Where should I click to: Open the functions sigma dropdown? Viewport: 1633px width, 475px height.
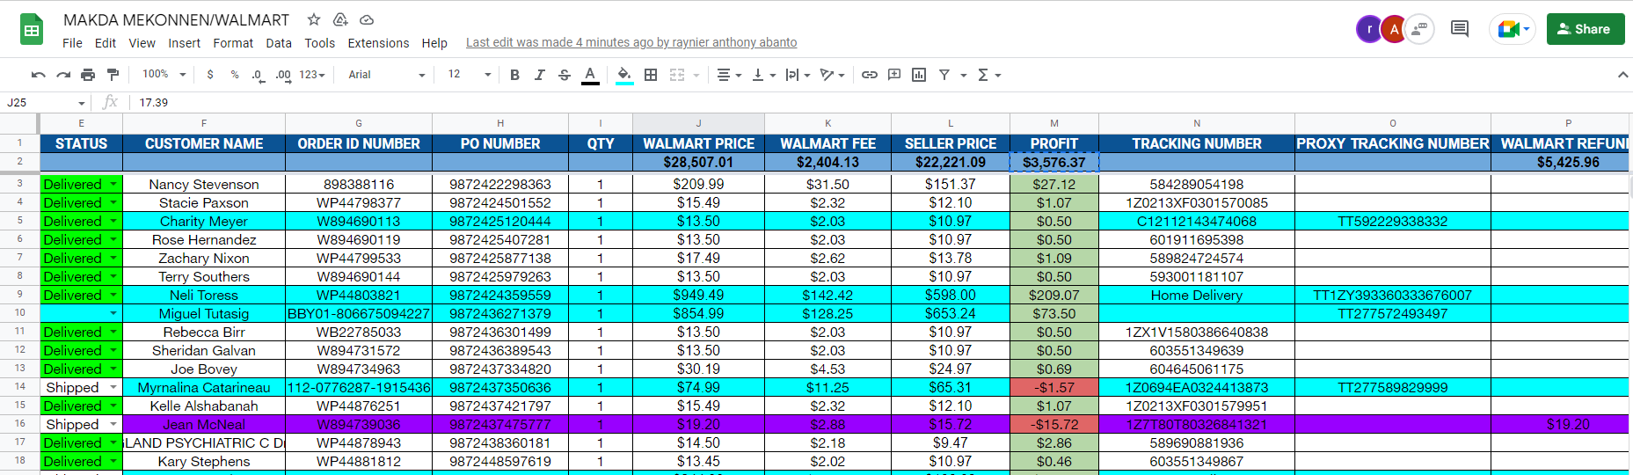click(989, 75)
